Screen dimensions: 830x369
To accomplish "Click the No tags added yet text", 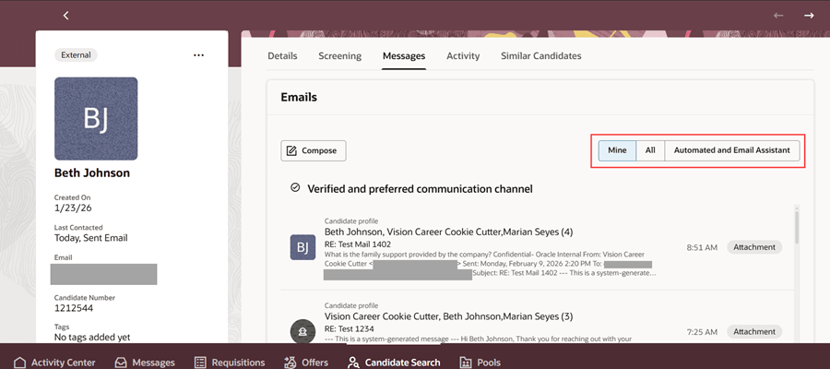I will click(92, 338).
